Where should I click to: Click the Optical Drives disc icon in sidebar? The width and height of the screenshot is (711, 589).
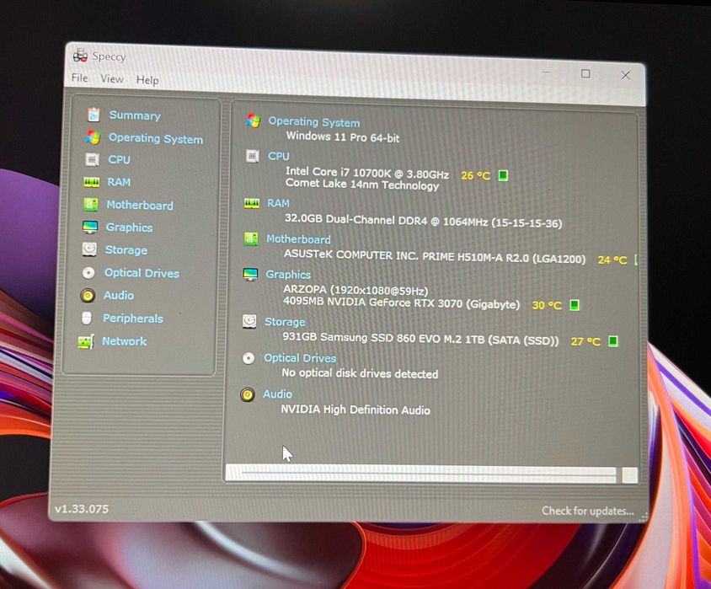(x=88, y=272)
